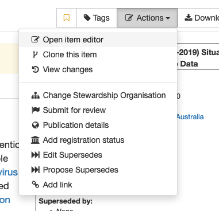Screen dimensions: 219x211
Task: Click the sitemap icon for Stewardship Organisation
Action: tap(36, 95)
